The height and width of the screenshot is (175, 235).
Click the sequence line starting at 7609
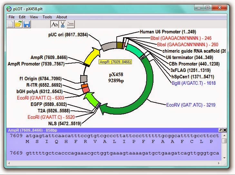tap(114, 136)
